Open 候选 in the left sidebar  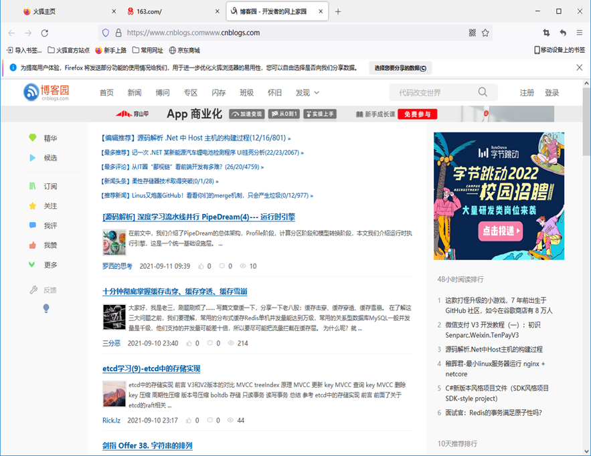coord(44,158)
